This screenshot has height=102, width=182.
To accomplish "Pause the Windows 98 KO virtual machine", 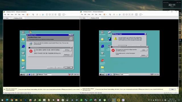I will point(28,14).
